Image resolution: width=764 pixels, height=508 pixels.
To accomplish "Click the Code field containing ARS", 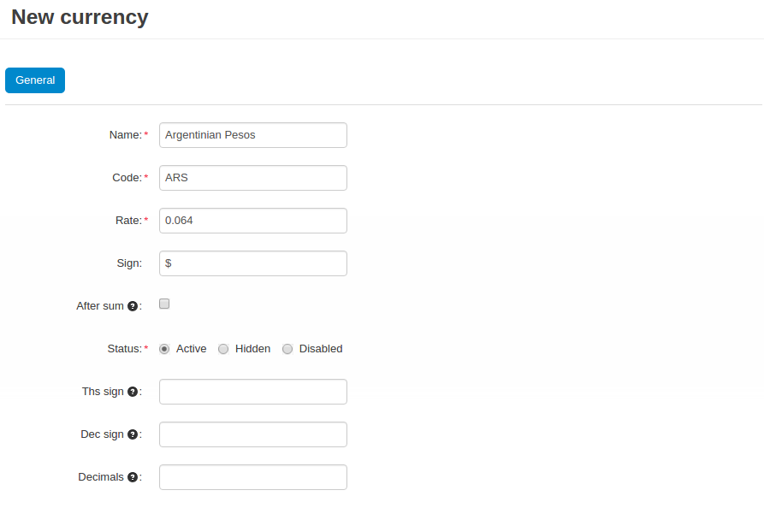I will (x=253, y=178).
